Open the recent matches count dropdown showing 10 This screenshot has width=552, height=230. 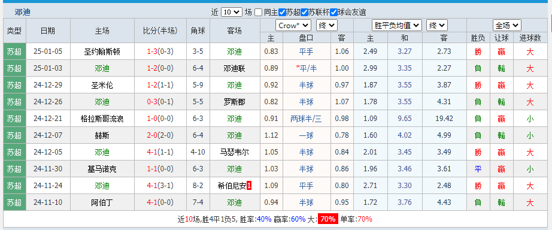point(231,13)
